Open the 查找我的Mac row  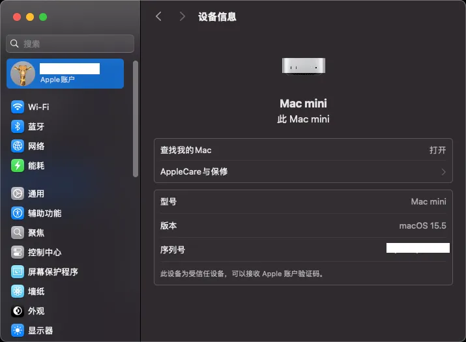point(303,150)
